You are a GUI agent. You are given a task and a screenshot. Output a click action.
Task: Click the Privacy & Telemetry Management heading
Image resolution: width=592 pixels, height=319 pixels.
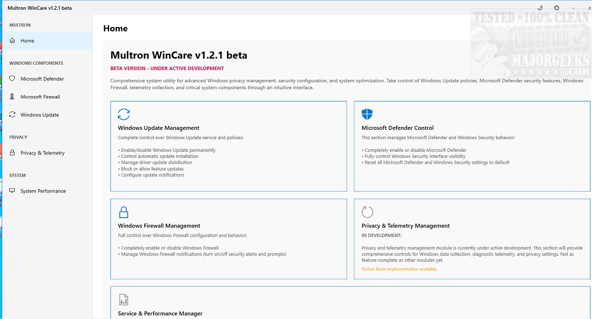[x=405, y=226]
